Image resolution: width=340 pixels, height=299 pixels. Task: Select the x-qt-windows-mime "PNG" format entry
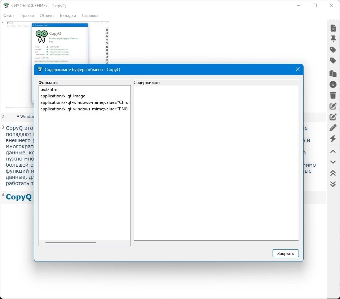pos(85,109)
